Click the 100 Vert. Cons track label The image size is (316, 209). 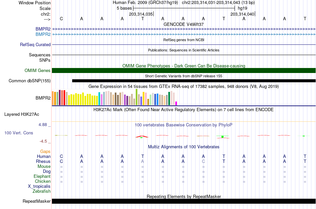click(x=19, y=133)
